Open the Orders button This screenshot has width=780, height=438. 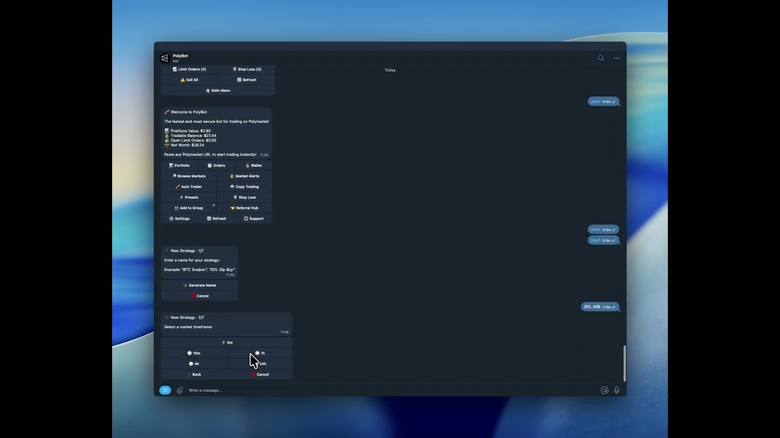click(x=216, y=165)
